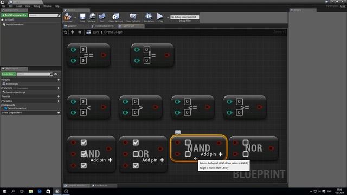
Task: Click the comment bubble above the NAND node
Action: point(178,132)
